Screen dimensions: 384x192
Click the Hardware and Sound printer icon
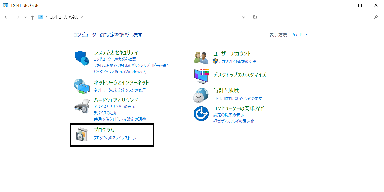[x=82, y=106]
